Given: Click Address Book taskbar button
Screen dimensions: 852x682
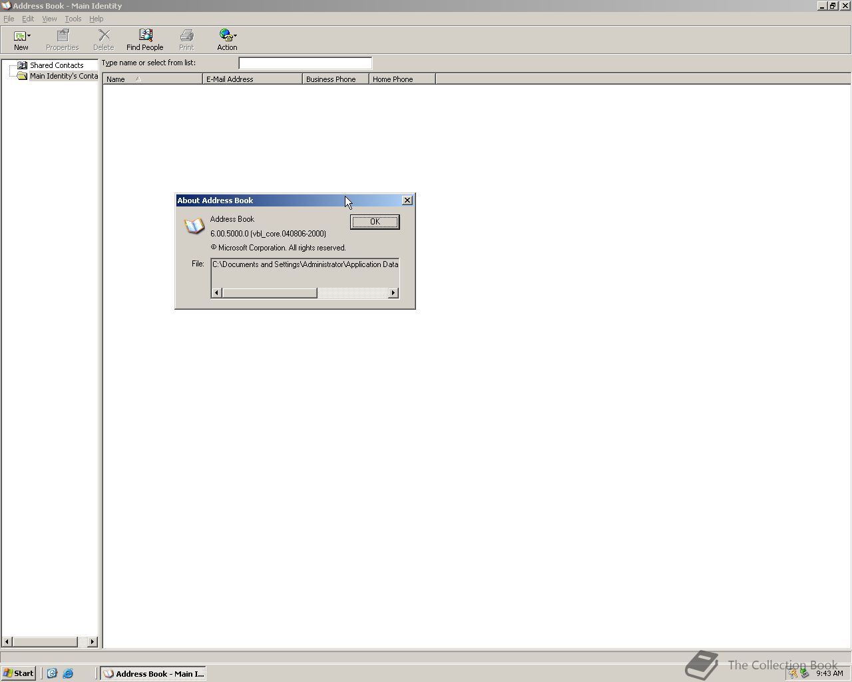Looking at the screenshot, I should click(x=153, y=673).
